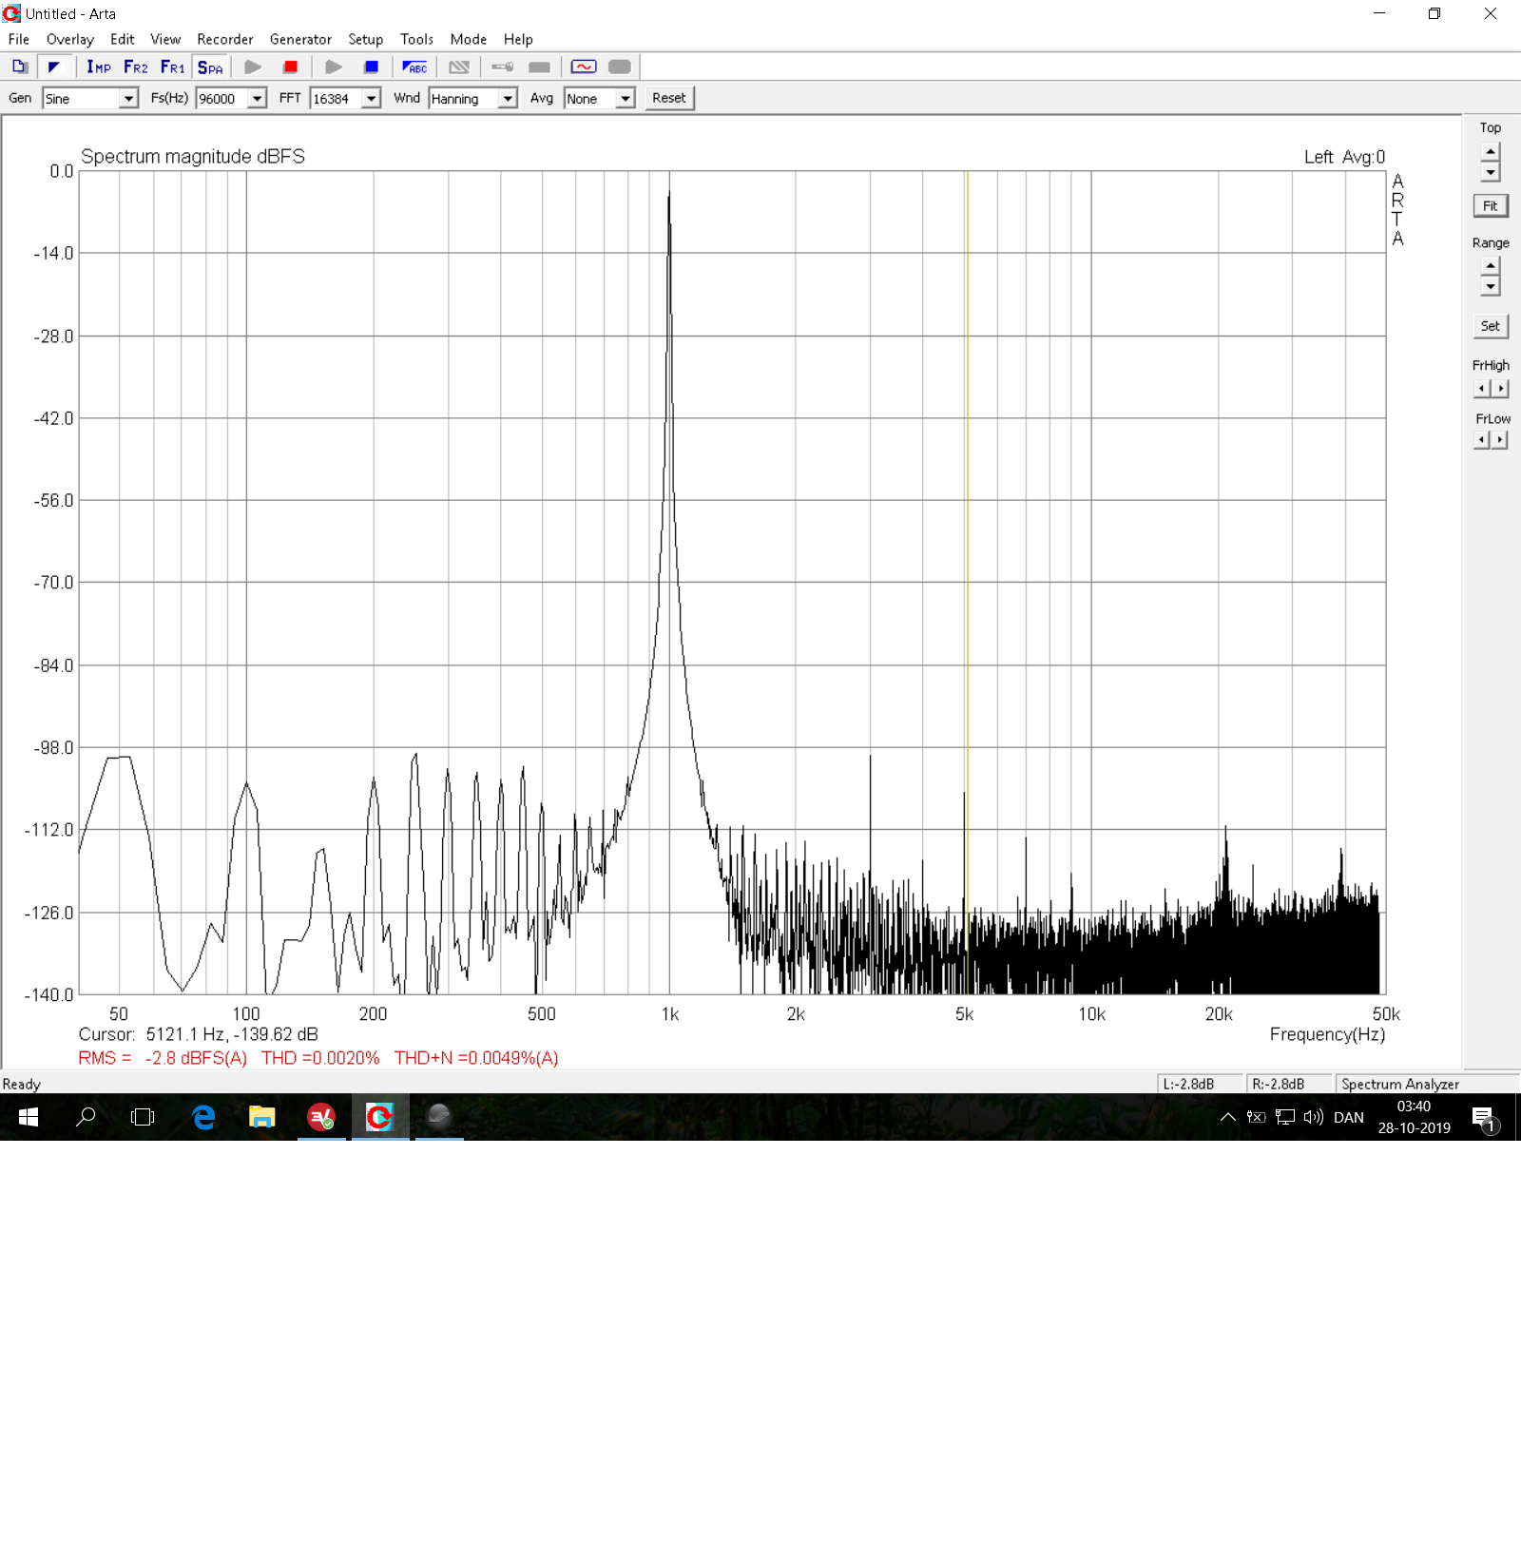
Task: Click the gray record play icon
Action: coord(253,67)
